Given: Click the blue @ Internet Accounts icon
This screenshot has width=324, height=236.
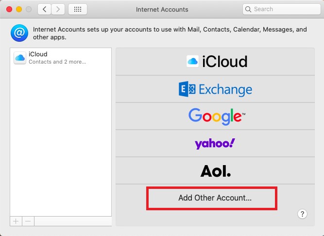Looking at the screenshot, I should click(x=19, y=33).
